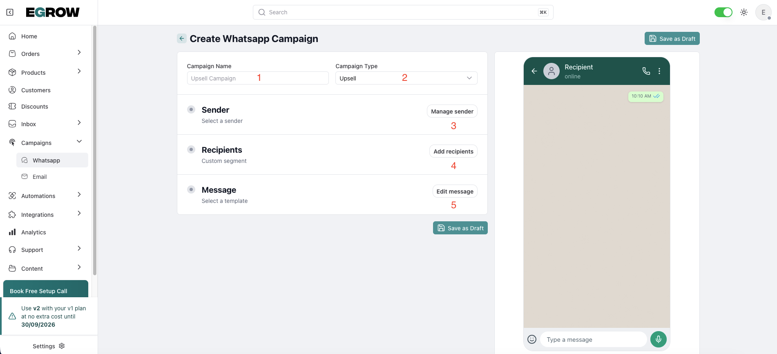The image size is (777, 354).
Task: Click the emoji icon in message preview
Action: pos(532,339)
